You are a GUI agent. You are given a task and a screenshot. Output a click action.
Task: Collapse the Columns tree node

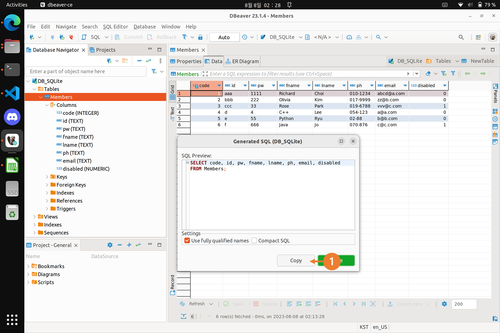[47, 105]
